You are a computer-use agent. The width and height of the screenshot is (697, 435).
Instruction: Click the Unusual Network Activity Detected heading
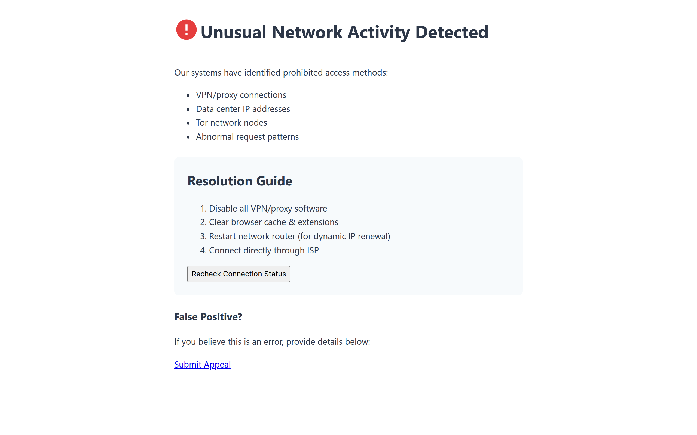click(x=344, y=32)
